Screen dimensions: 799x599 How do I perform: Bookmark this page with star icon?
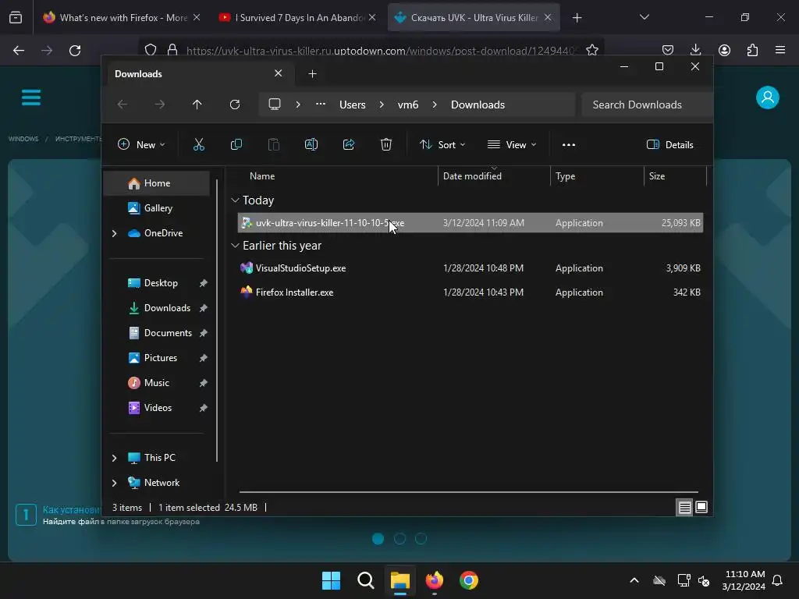[591, 50]
